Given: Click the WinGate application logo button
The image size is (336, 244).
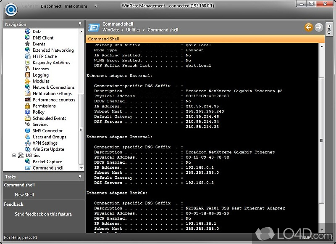Looking at the screenshot, I should tap(9, 7).
